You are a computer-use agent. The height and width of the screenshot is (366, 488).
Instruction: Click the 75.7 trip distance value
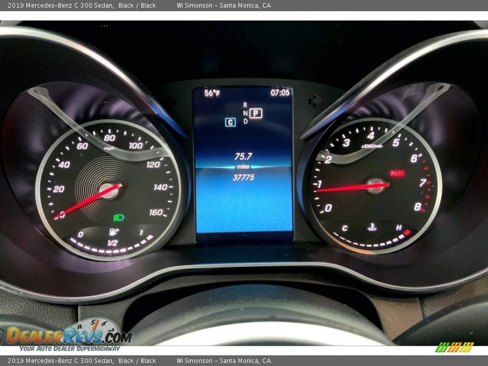tap(243, 156)
